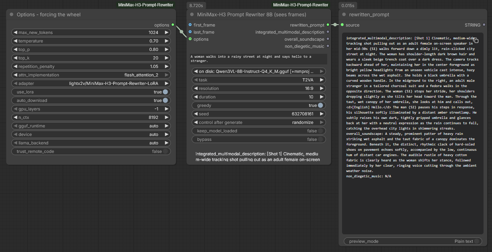This screenshot has height=252, width=492.
Task: Click the rewritten_prompt node title
Action: click(369, 15)
